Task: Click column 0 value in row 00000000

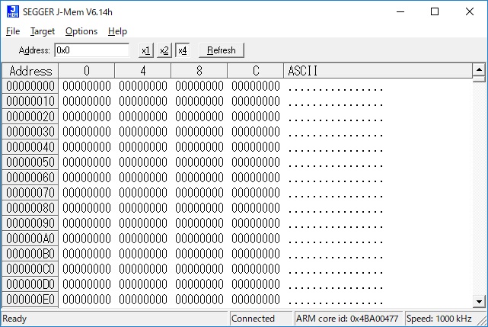Action: coord(87,86)
